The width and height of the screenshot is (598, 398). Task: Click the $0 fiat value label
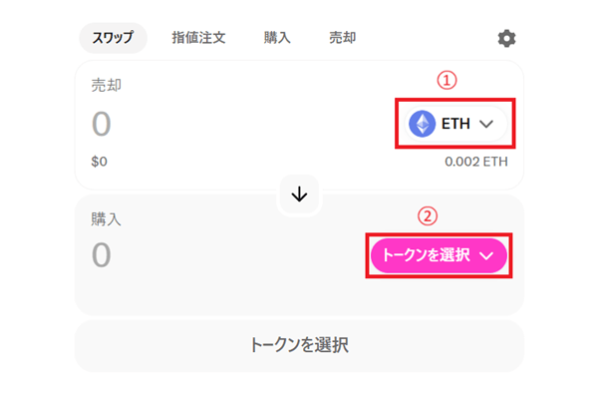point(99,162)
